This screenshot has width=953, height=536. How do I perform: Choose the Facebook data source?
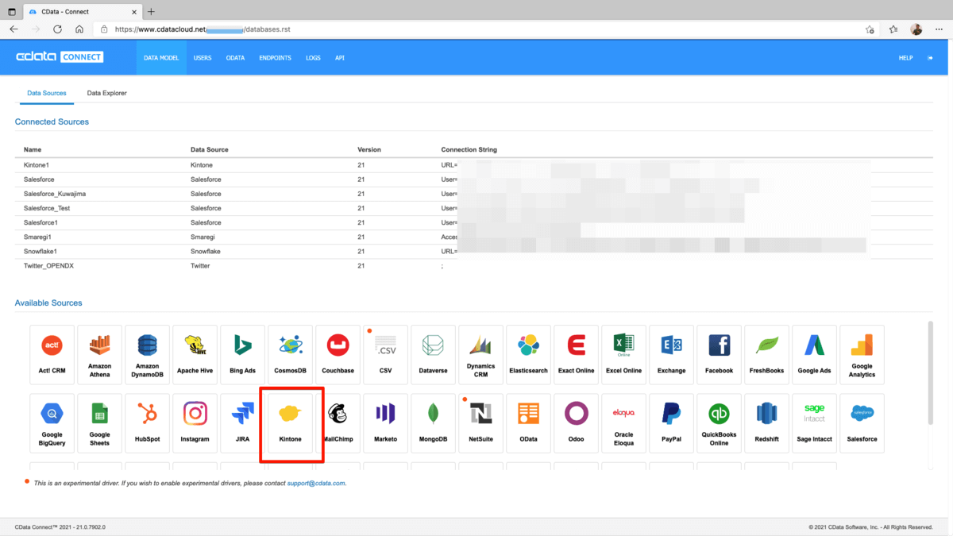click(x=720, y=354)
